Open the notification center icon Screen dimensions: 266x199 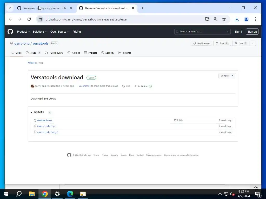click(x=258, y=194)
